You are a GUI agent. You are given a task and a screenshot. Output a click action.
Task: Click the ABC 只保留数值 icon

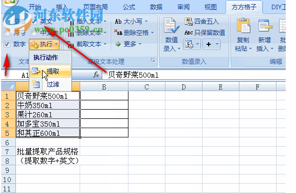click(x=189, y=33)
